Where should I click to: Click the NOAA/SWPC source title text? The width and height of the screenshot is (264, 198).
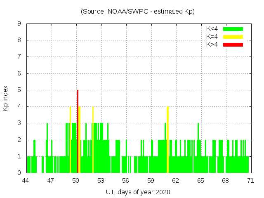click(x=138, y=12)
